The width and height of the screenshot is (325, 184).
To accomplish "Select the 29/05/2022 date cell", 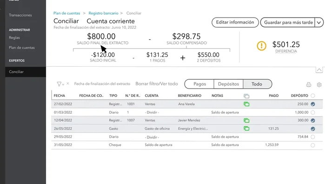I will pos(63,137).
